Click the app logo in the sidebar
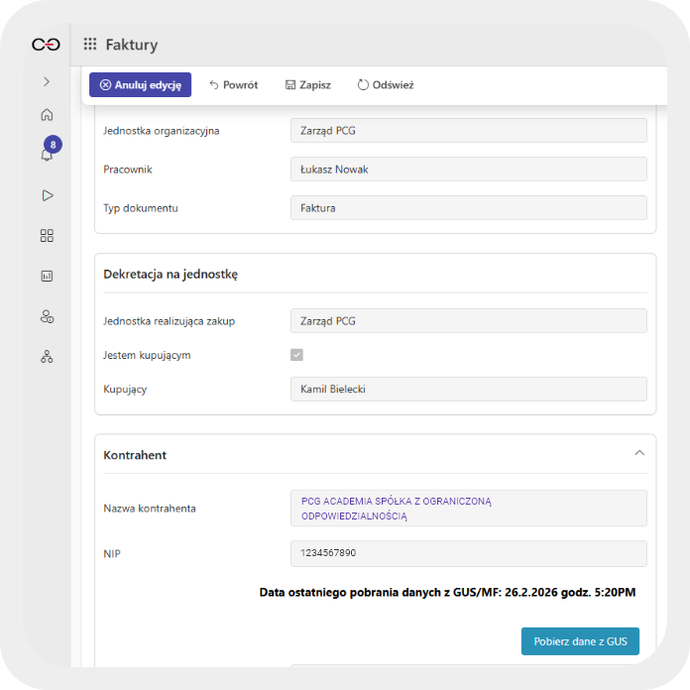This screenshot has height=690, width=690. tap(46, 45)
